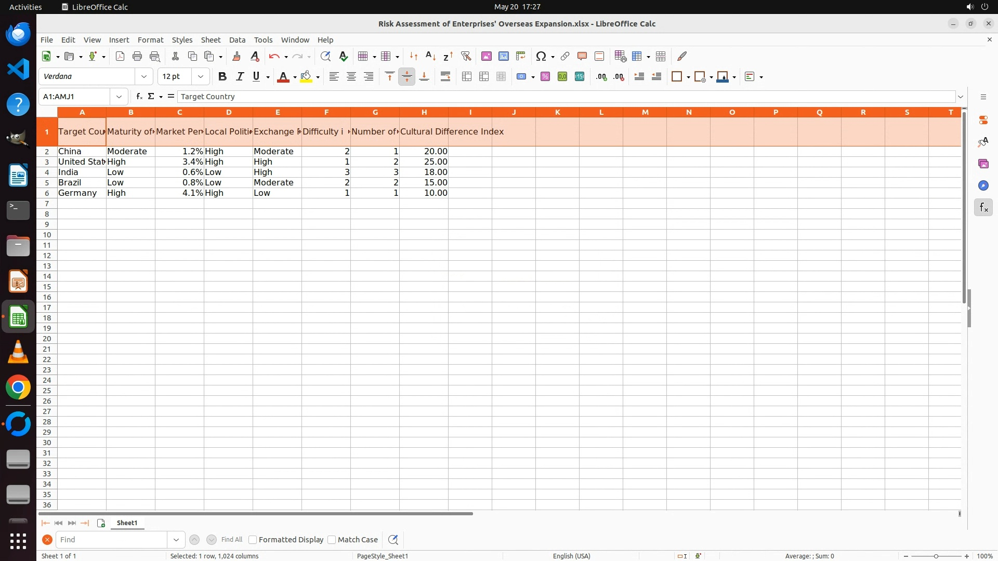
Task: Check the Formatted Display option
Action: coord(253,540)
